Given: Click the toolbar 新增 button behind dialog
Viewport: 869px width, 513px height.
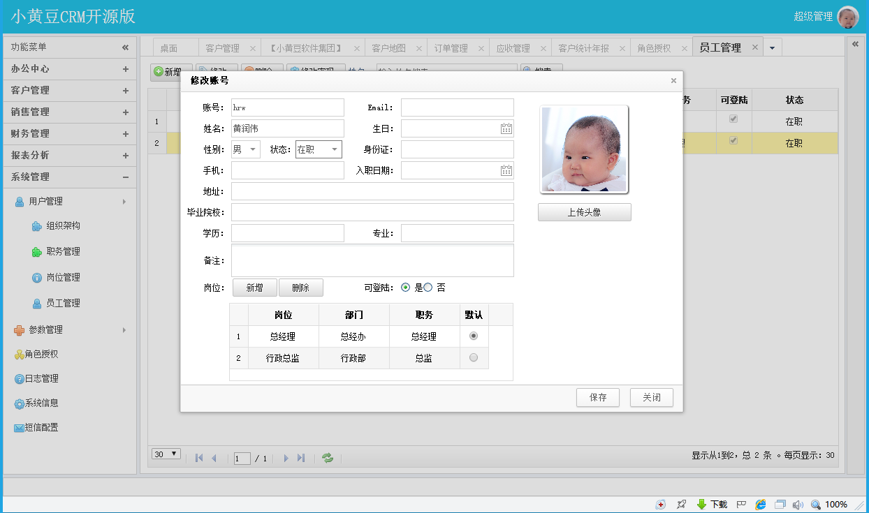Looking at the screenshot, I should coord(168,72).
